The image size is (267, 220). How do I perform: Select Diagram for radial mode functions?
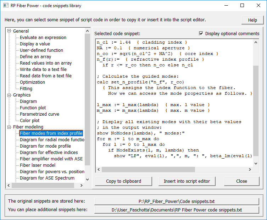click(x=52, y=140)
